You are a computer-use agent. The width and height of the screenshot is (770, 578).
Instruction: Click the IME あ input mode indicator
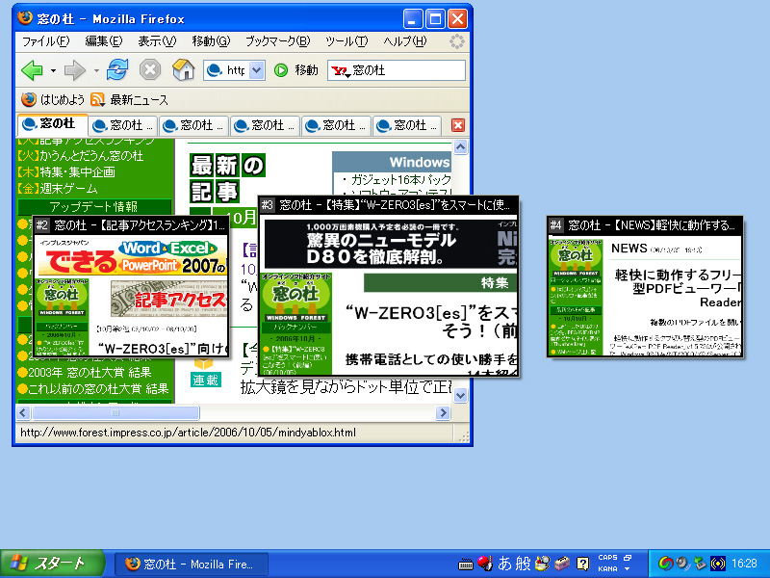click(504, 564)
